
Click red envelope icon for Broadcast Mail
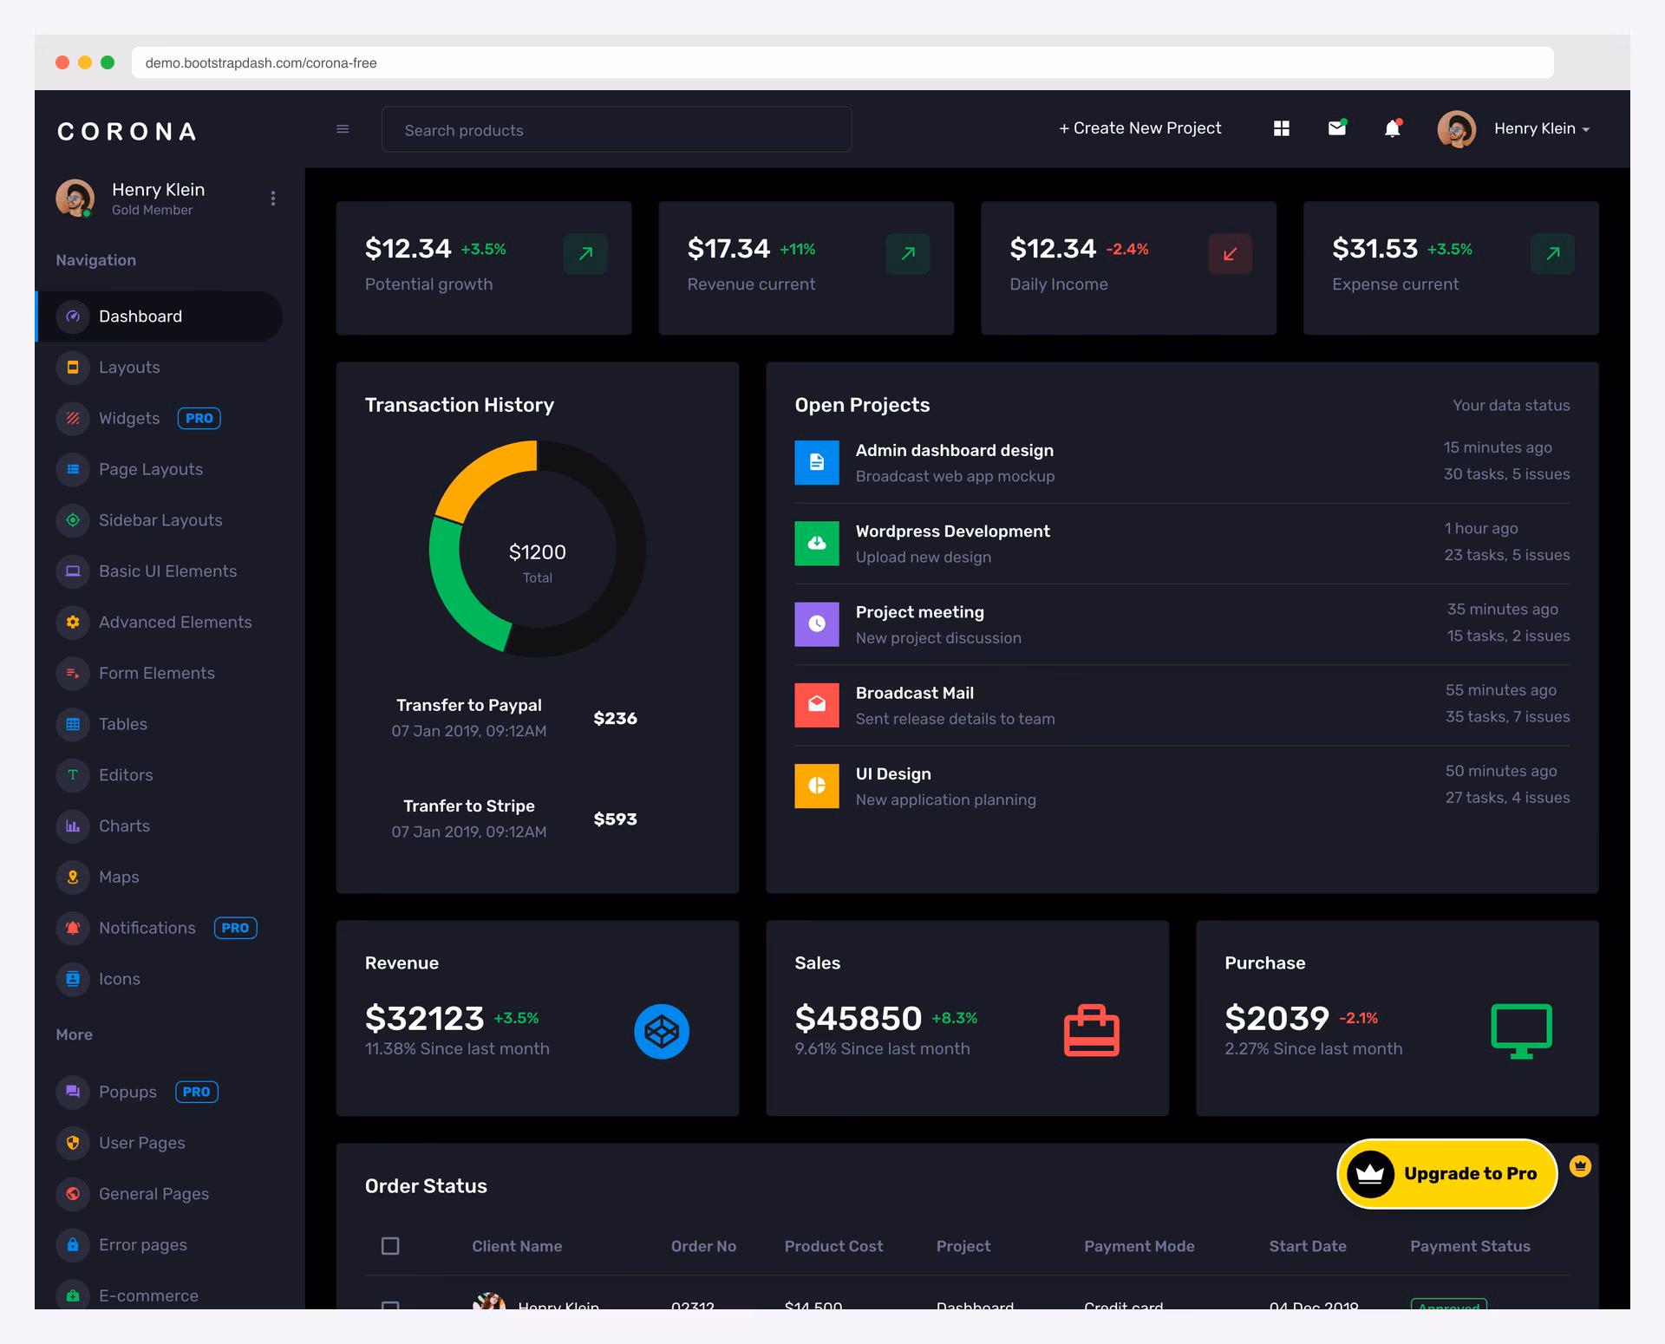pos(817,705)
